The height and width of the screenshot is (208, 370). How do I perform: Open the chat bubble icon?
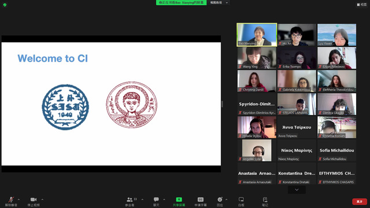(156, 199)
